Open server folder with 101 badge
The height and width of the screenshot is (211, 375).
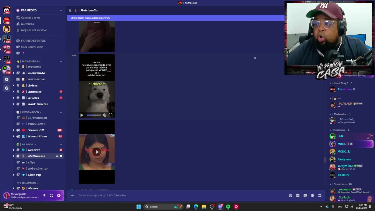pos(6,59)
